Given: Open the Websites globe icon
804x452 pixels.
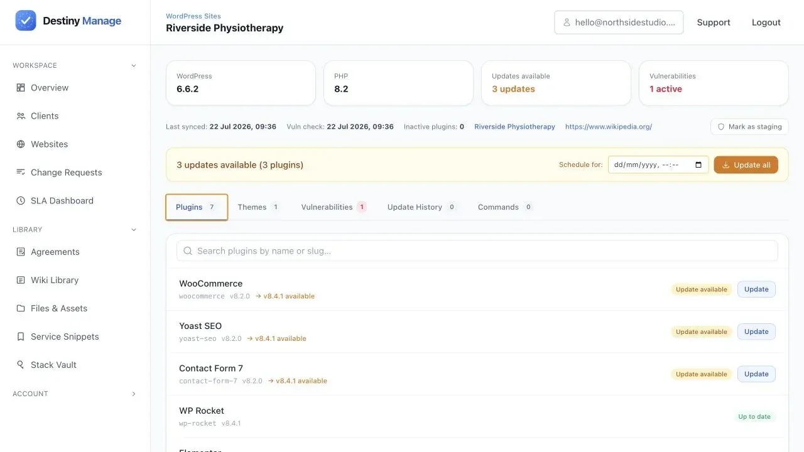Looking at the screenshot, I should (x=21, y=144).
